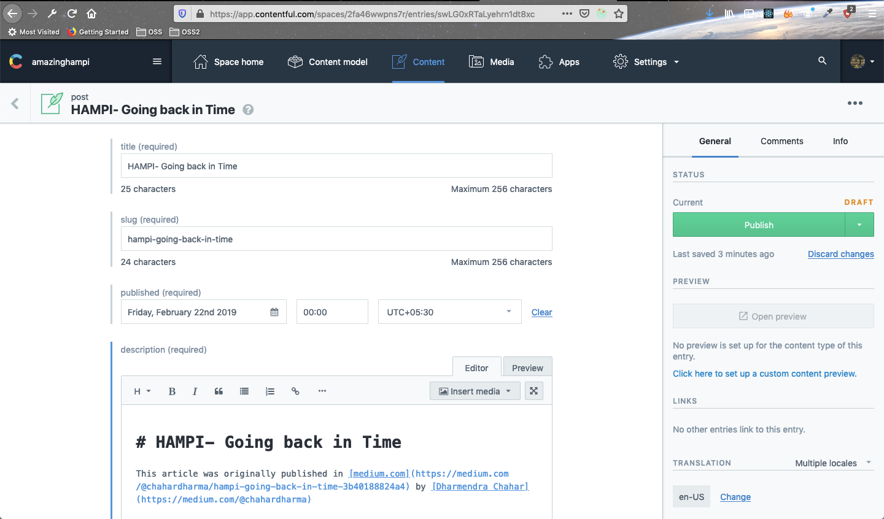Click the browser address bar URL
The width and height of the screenshot is (884, 519).
tap(372, 13)
